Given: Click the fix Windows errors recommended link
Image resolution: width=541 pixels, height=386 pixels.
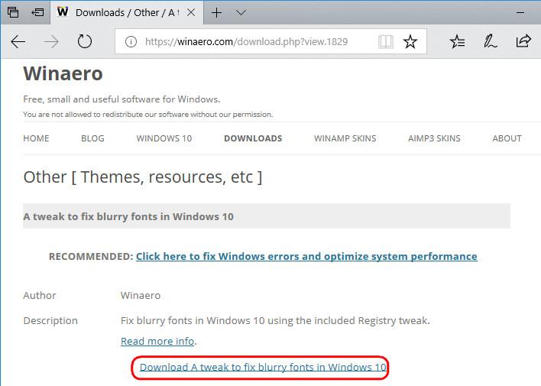Looking at the screenshot, I should (306, 257).
